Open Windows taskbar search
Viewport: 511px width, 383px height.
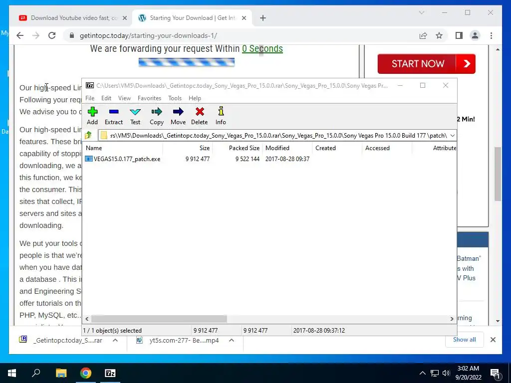coord(36,373)
